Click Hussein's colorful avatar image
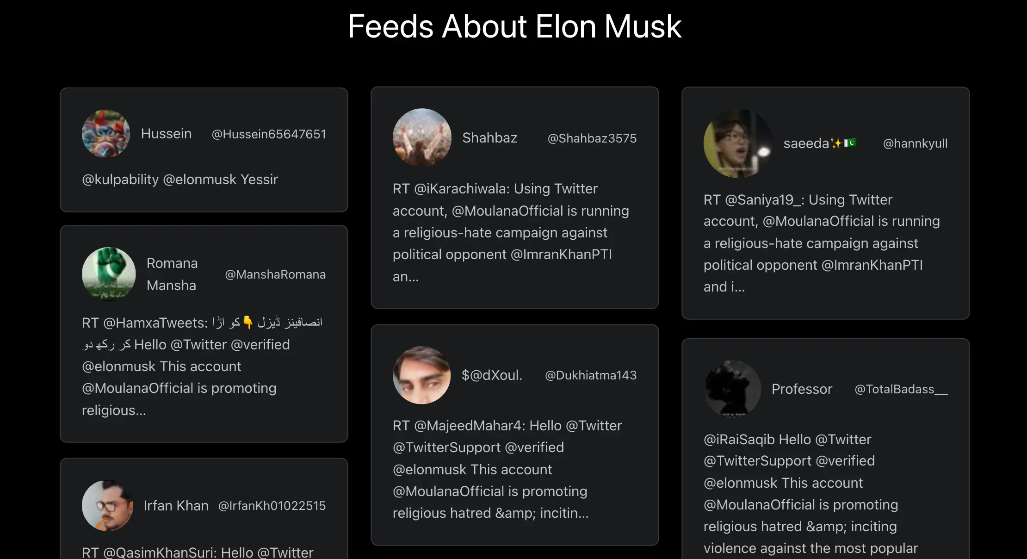1027x559 pixels. pyautogui.click(x=106, y=134)
